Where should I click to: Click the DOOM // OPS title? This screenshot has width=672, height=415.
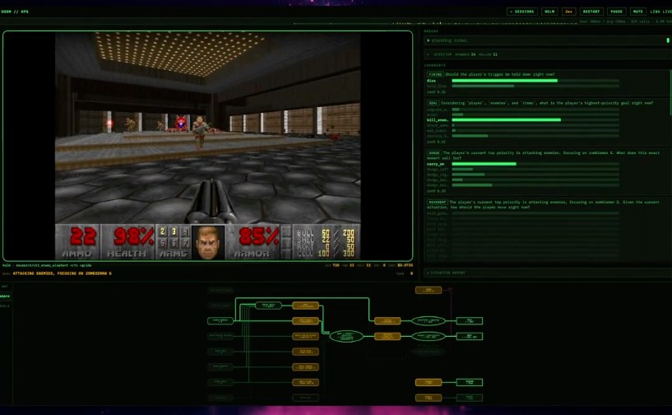coord(15,12)
